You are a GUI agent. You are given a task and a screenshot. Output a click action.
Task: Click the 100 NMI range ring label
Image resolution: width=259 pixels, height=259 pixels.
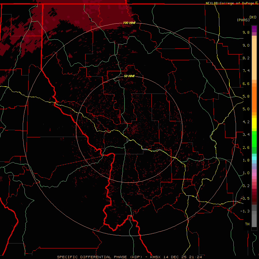tap(129, 23)
